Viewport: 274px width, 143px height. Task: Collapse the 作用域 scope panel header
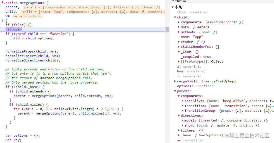pos(173,1)
